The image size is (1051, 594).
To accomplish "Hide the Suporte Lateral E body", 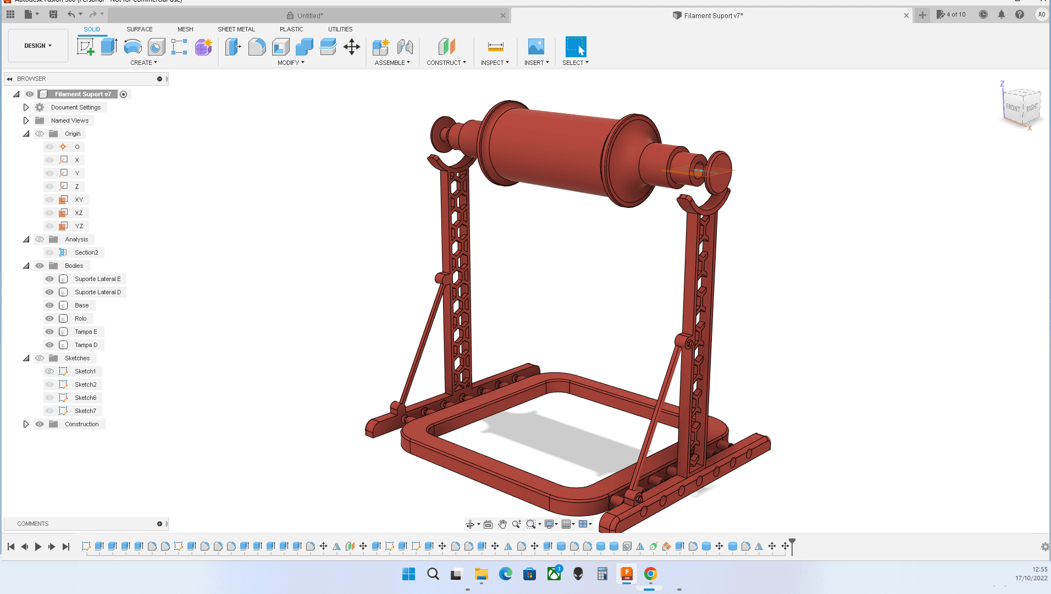I will (x=49, y=279).
